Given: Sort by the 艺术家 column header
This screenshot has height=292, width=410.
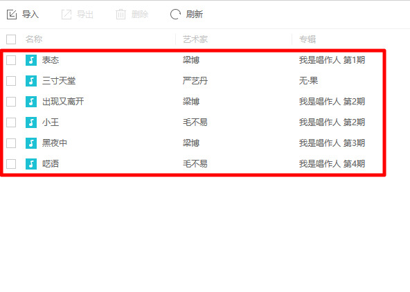Looking at the screenshot, I should point(195,39).
